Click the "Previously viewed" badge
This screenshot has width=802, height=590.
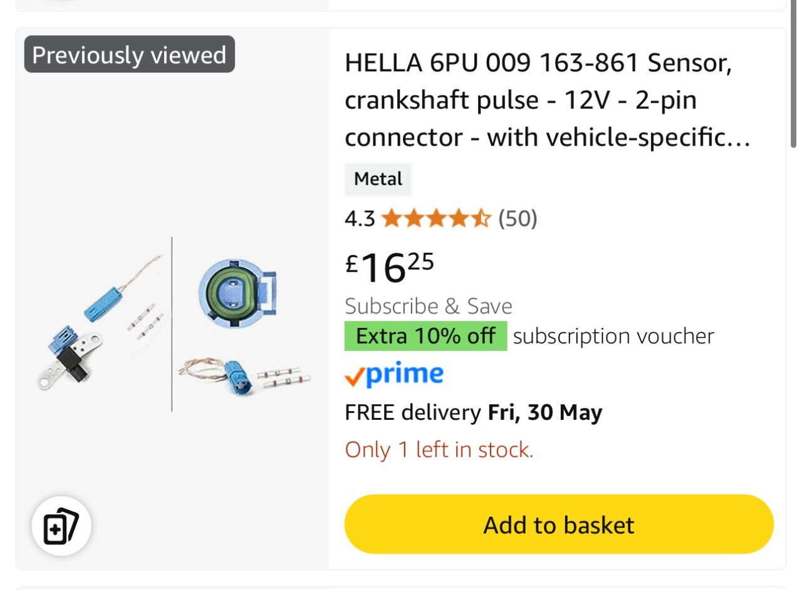coord(129,54)
